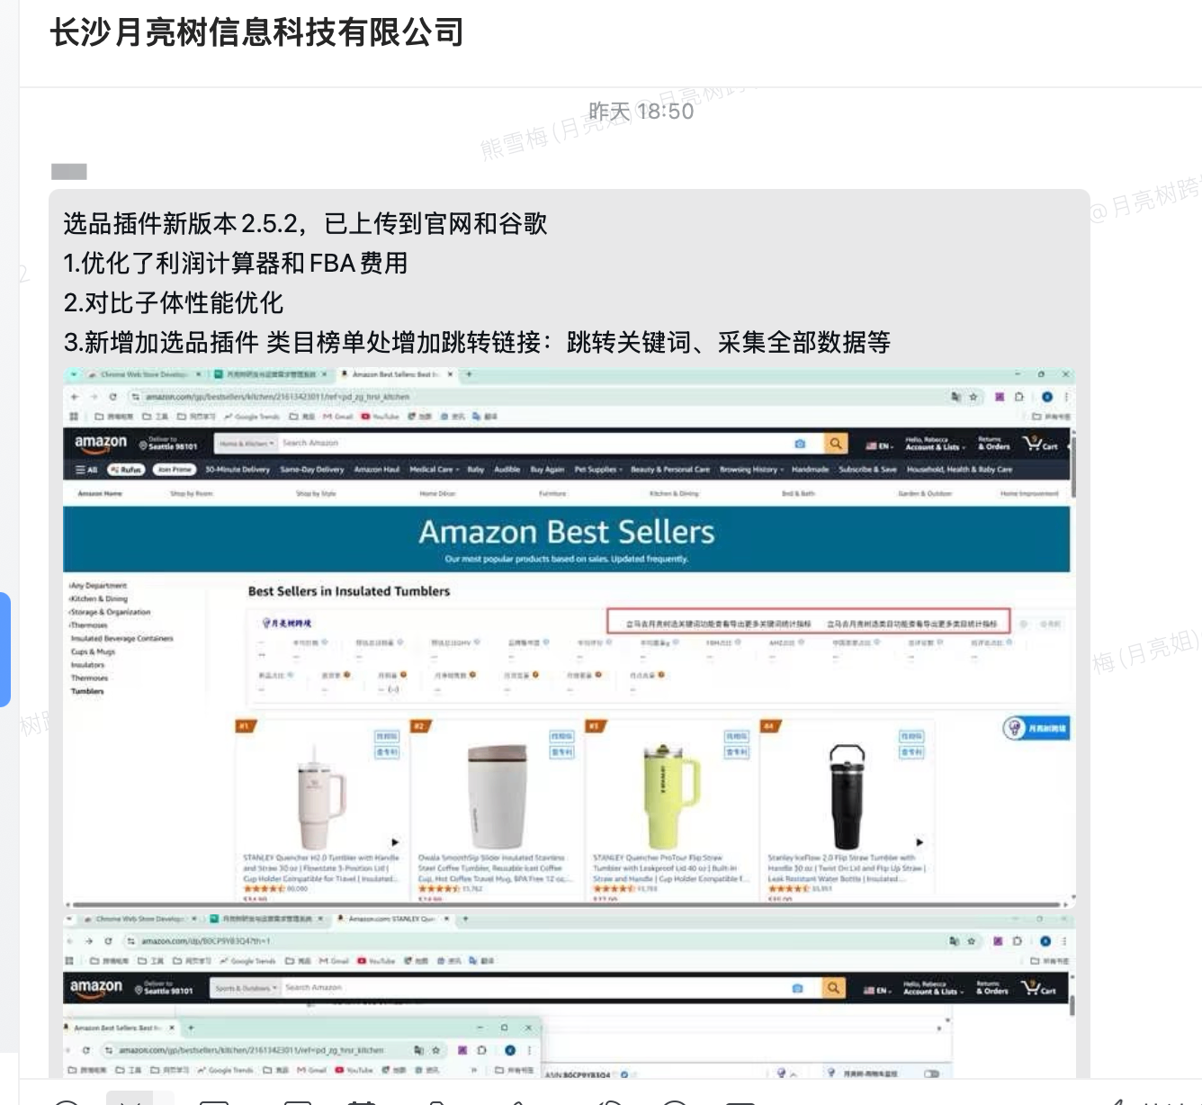Click the horizontal scrollbar below product listings
This screenshot has height=1105, width=1202.
point(567,903)
